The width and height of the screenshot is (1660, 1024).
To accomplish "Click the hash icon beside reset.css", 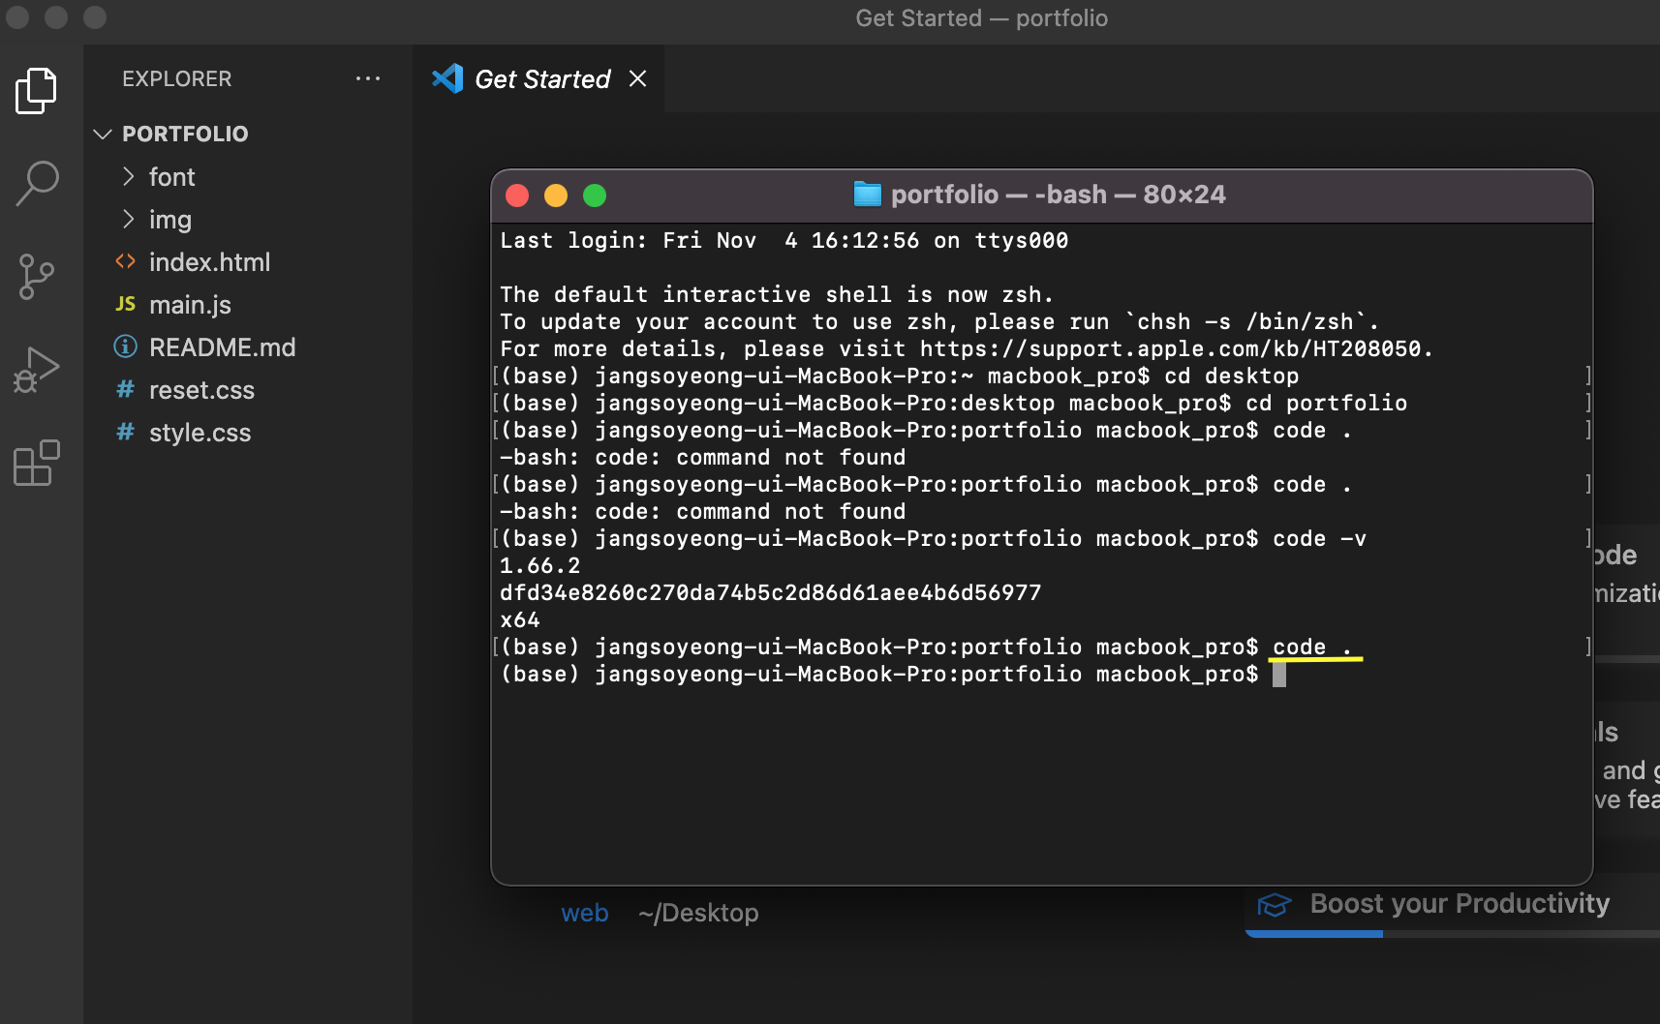I will 126,389.
